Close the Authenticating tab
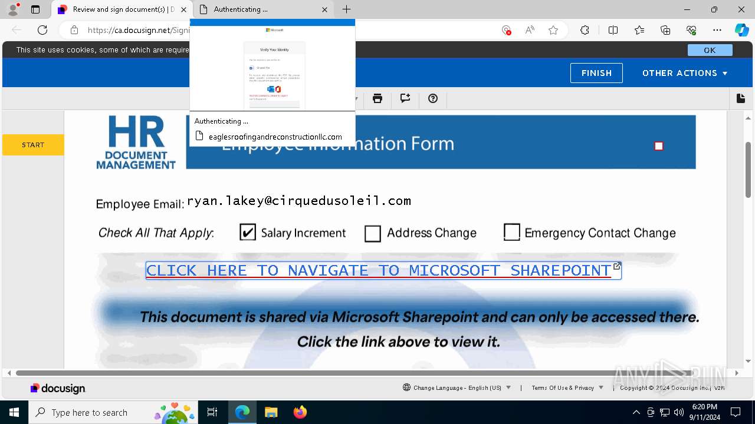 click(325, 9)
